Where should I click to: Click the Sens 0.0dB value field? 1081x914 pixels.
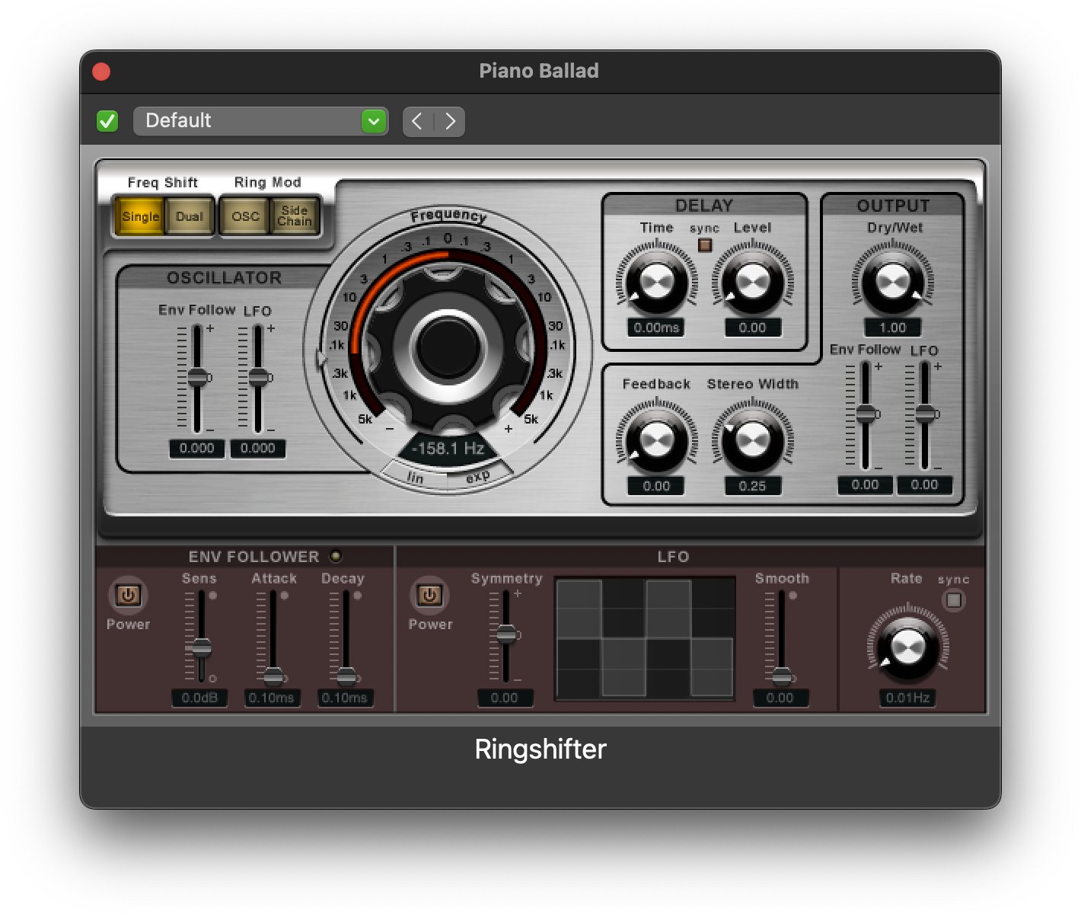(x=199, y=698)
